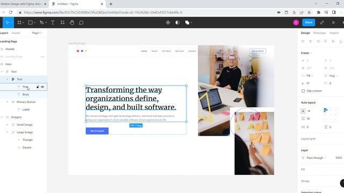344x193 pixels.
Task: Open the Pen tool dropdown arrow
Action: tap(46, 23)
